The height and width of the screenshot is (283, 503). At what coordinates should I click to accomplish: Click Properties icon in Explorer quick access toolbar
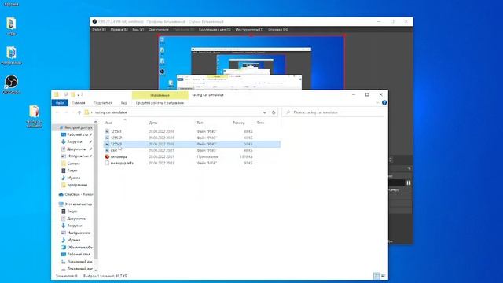click(66, 94)
